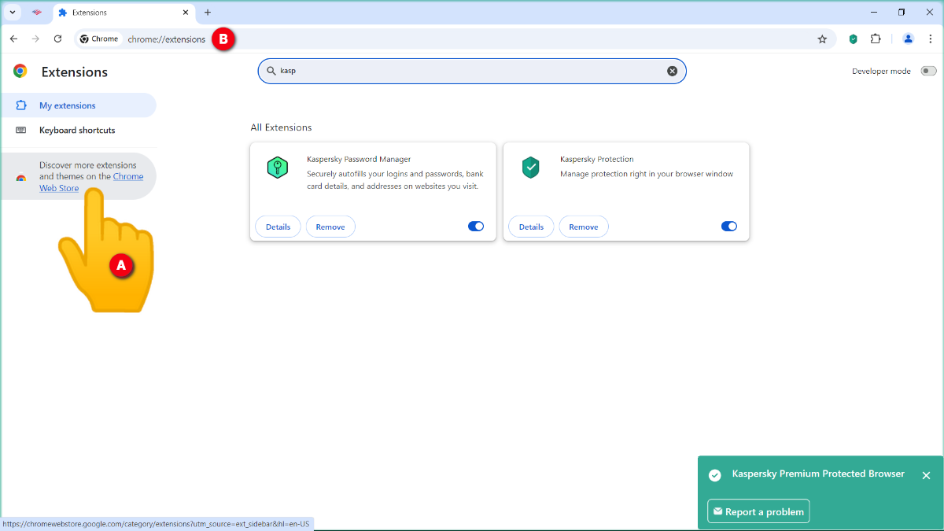Screen dimensions: 944x531
Task: Click the Kaspersky Premium Protected Browser text
Action: coord(818,474)
